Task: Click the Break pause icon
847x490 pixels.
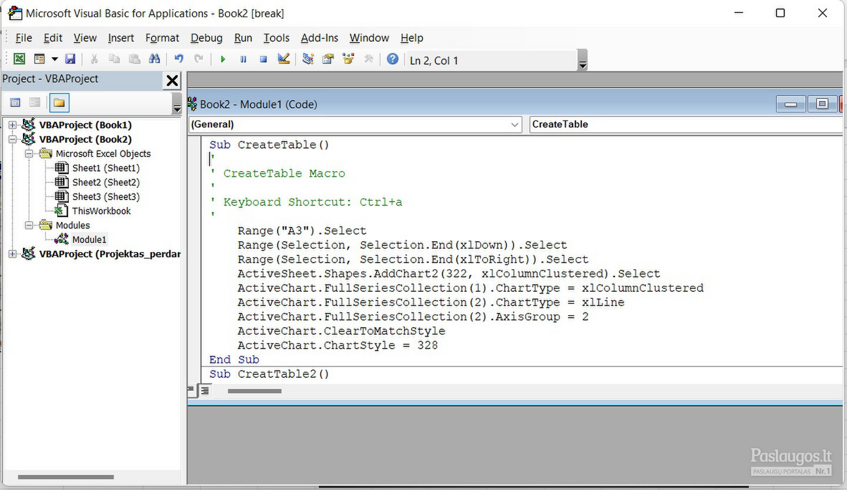Action: pos(243,59)
